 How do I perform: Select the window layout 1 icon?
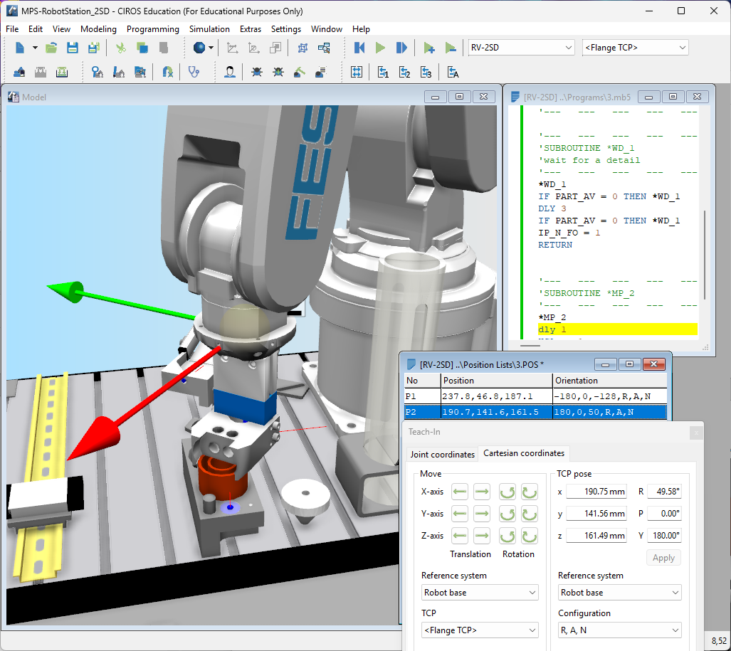383,73
